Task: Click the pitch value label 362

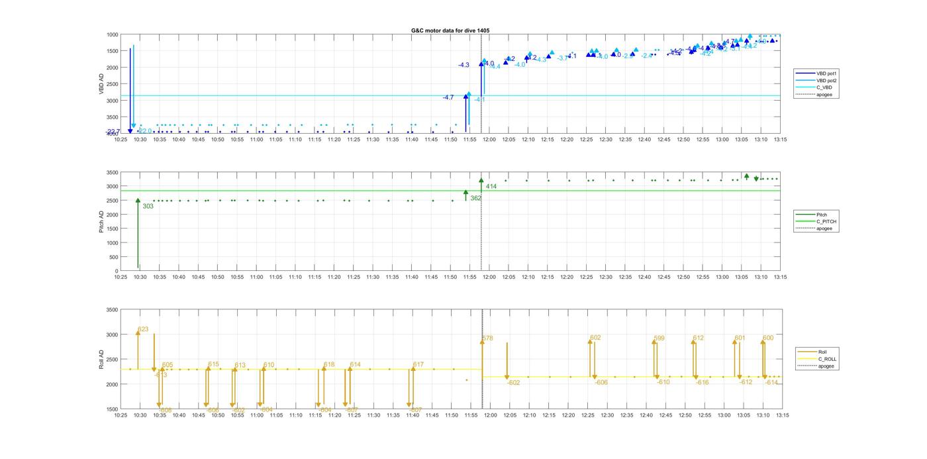Action: 475,198
